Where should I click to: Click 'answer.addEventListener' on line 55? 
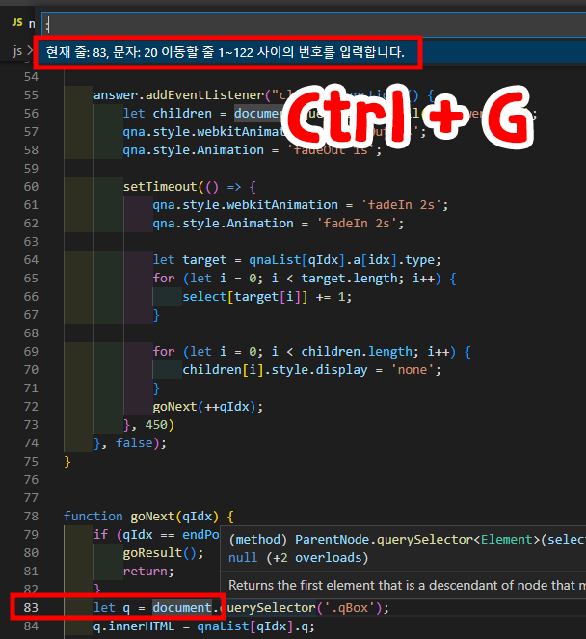pyautogui.click(x=179, y=95)
